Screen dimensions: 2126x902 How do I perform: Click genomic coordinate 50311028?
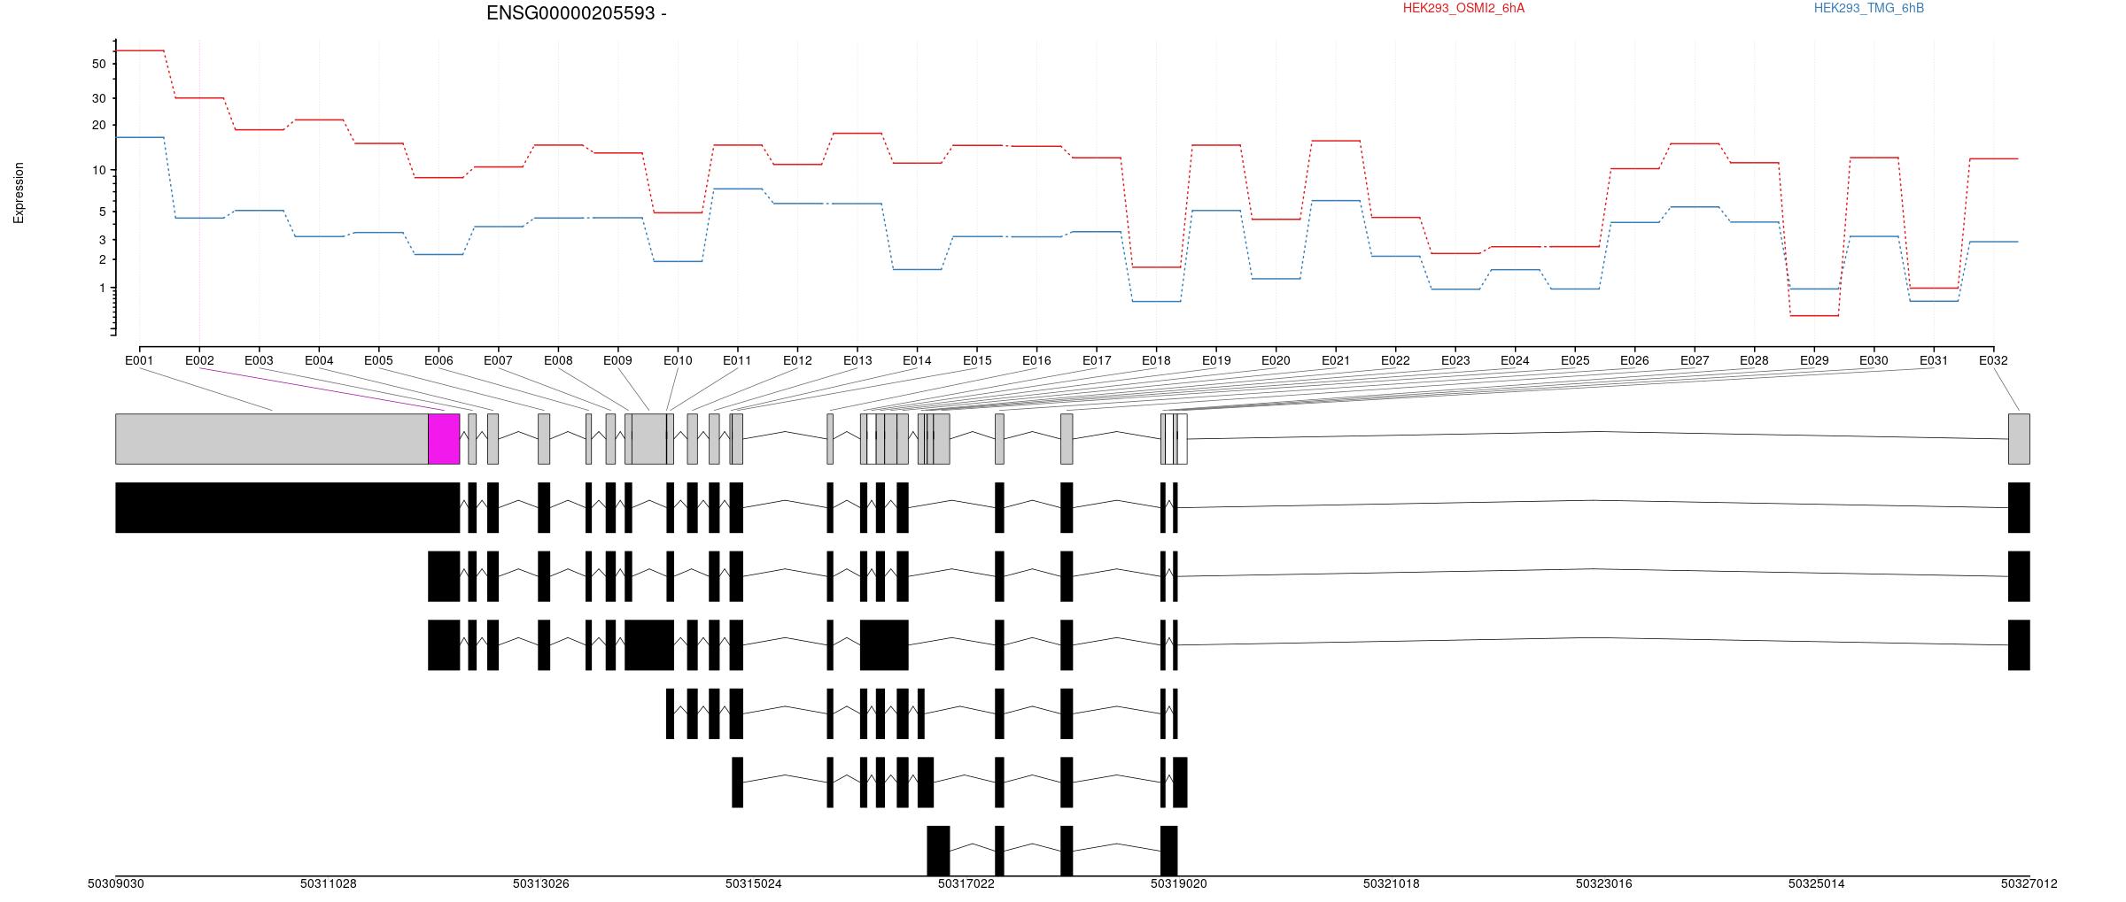328,883
